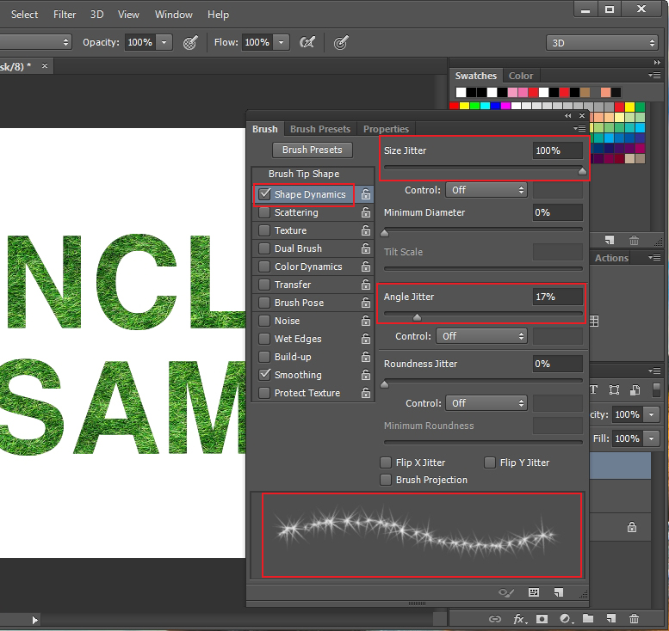
Task: Open Angle Jitter Control dropdown
Action: pos(481,336)
